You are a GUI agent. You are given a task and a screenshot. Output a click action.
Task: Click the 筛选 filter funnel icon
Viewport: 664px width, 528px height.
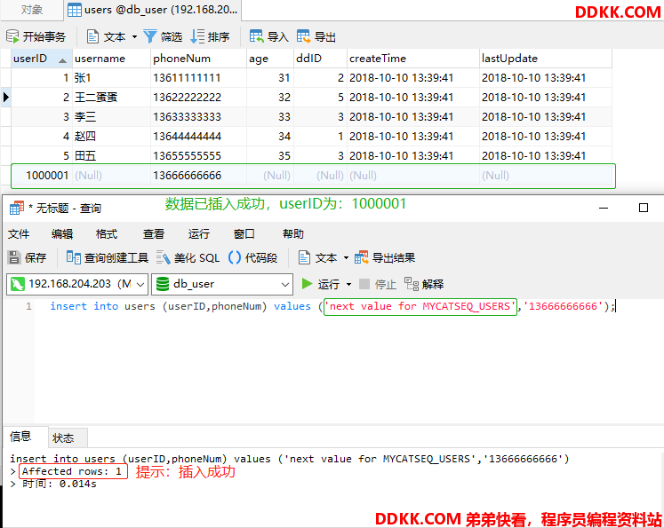(150, 36)
